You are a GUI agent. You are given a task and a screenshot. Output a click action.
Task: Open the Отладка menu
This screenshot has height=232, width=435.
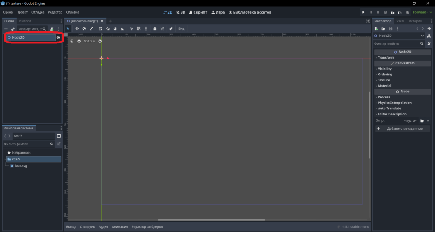point(38,12)
